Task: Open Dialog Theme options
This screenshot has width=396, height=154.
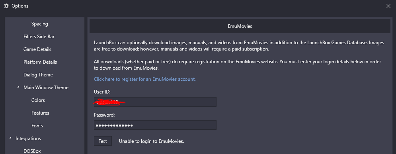Action: (38, 75)
